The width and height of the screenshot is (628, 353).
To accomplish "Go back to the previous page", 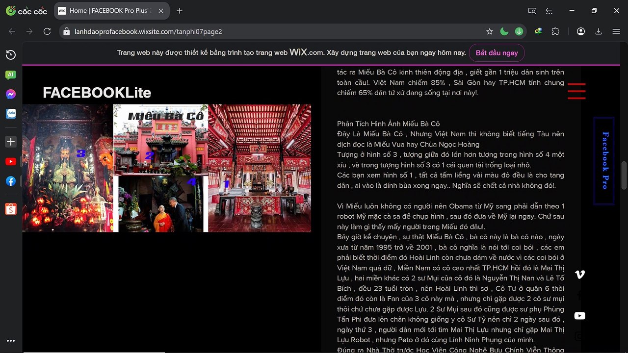I will 12,31.
